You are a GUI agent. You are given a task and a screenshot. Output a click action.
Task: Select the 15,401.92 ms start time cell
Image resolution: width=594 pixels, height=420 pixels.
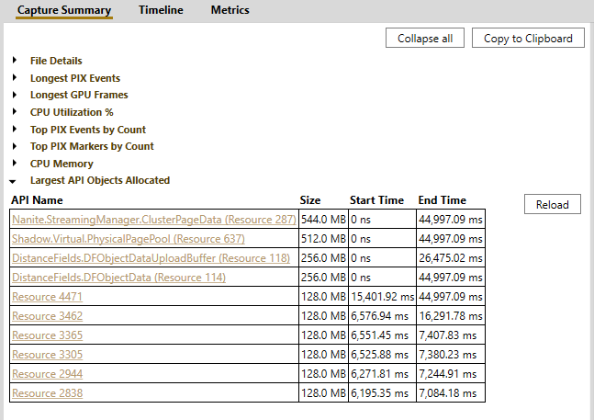(x=382, y=297)
